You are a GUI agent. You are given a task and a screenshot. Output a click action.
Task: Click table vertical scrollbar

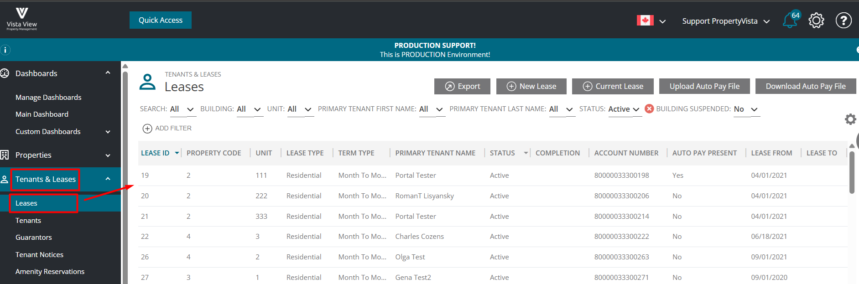tap(852, 172)
